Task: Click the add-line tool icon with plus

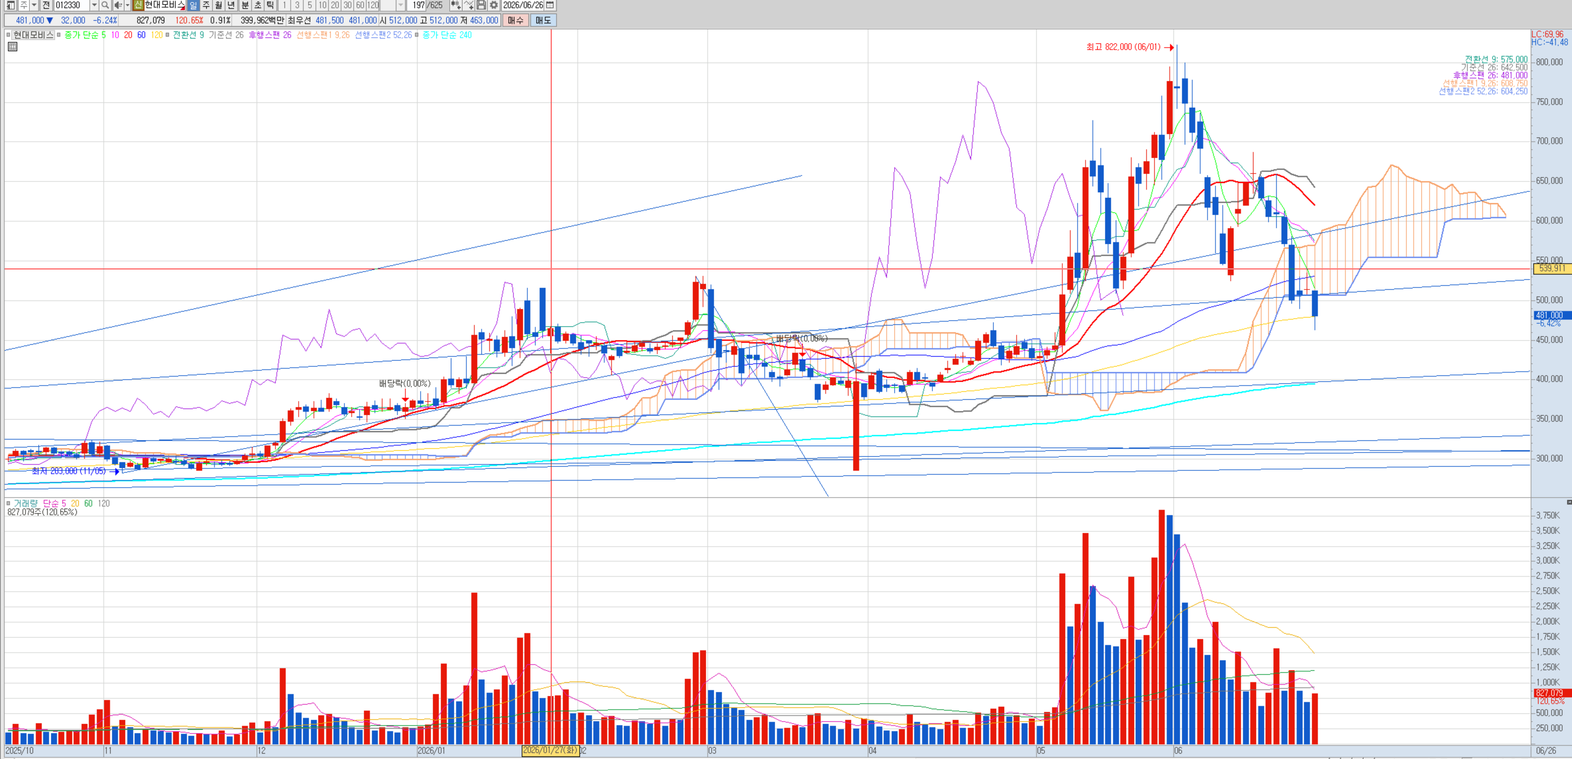Action: [468, 5]
